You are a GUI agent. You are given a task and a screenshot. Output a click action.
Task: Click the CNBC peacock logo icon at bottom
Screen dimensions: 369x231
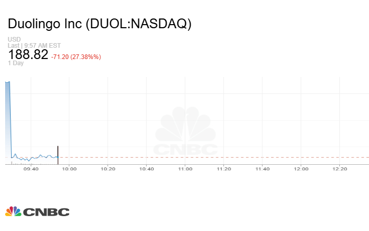(13, 211)
